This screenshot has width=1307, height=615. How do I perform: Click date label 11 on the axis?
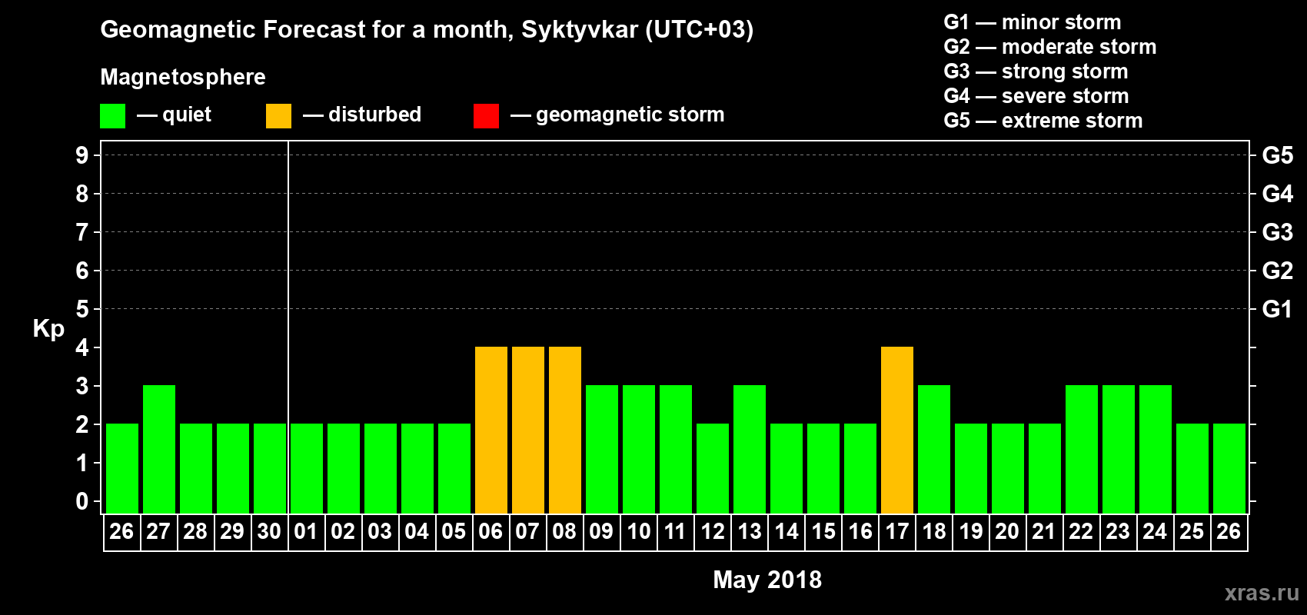pos(675,531)
